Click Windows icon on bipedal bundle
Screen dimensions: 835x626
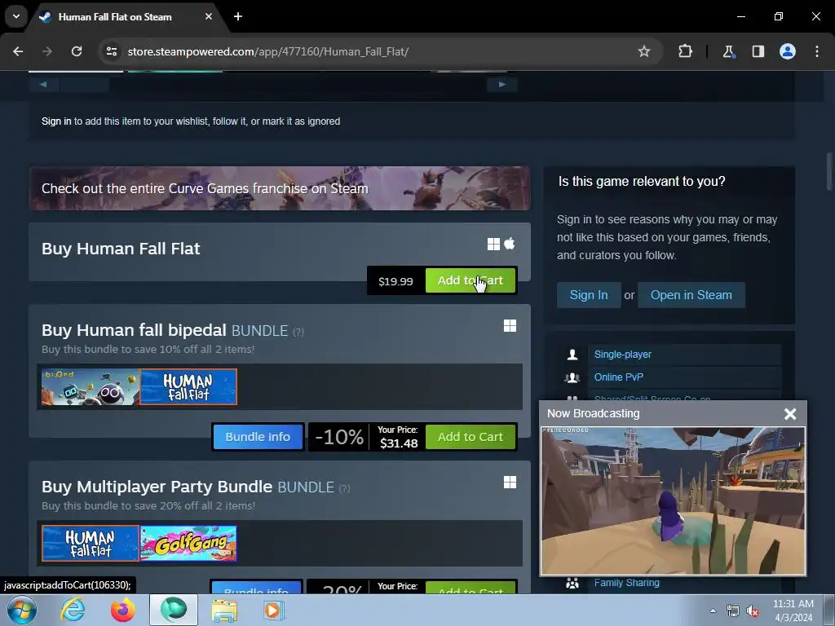click(x=510, y=326)
